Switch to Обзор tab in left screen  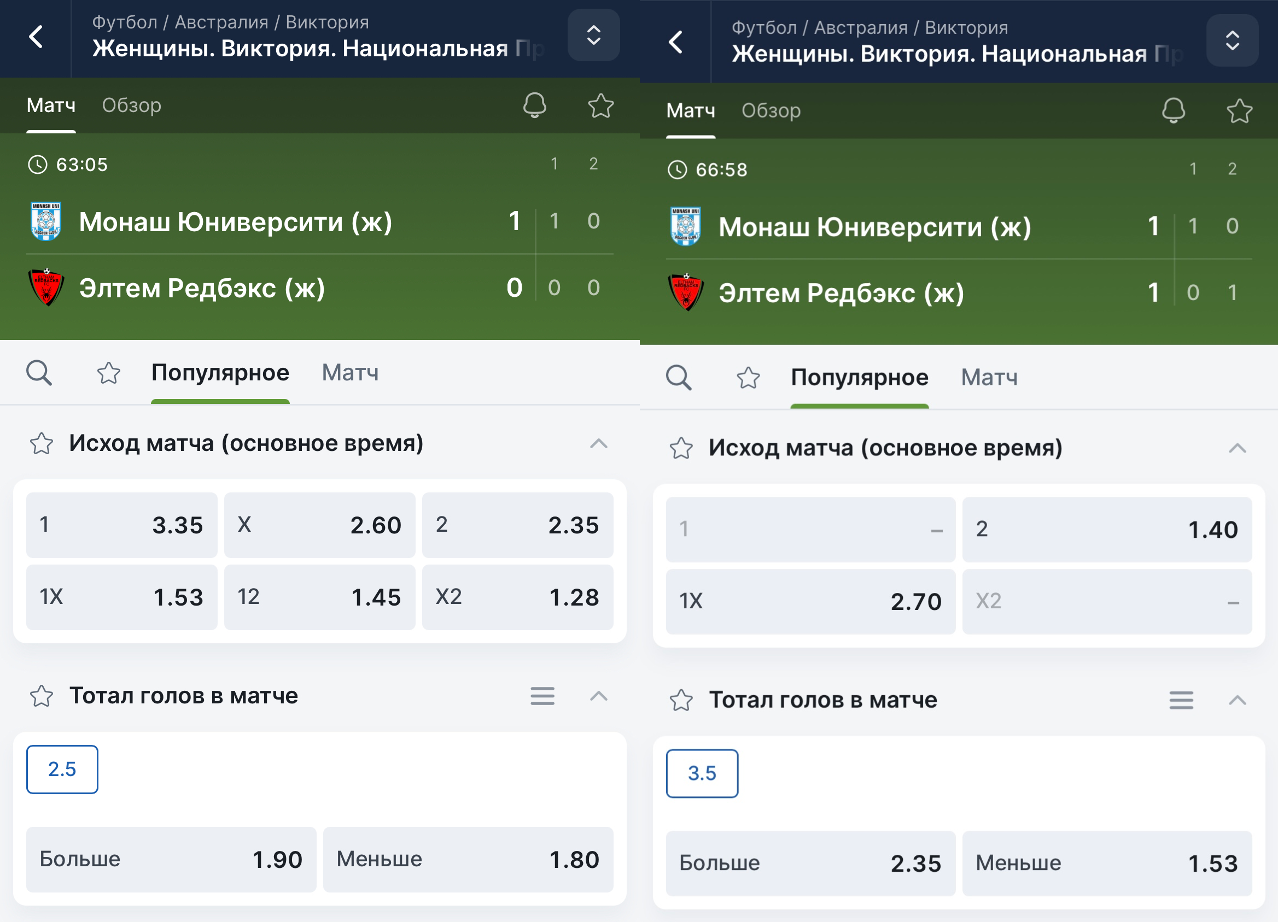tap(132, 105)
